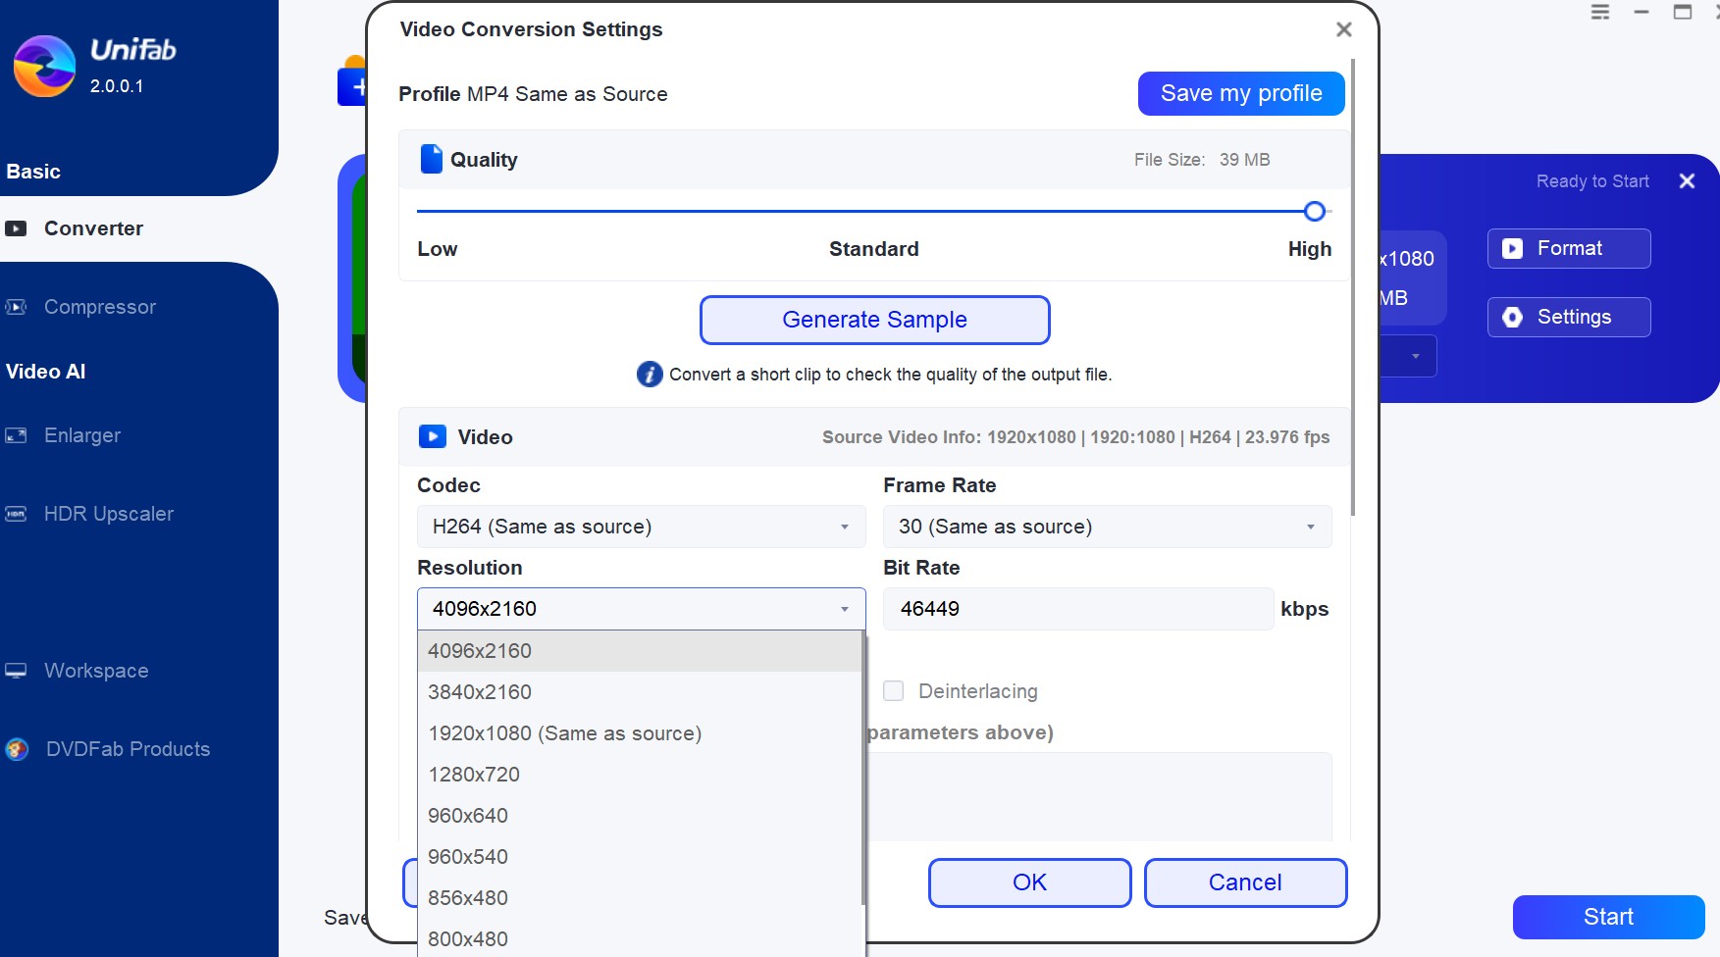
Task: Click the Format button icon
Action: click(x=1513, y=249)
